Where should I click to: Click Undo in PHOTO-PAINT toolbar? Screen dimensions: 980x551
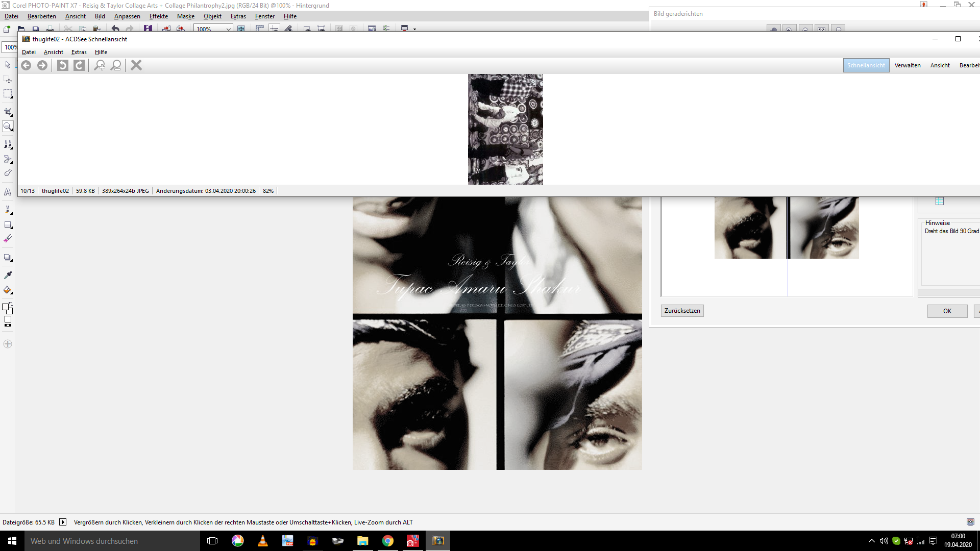[115, 29]
